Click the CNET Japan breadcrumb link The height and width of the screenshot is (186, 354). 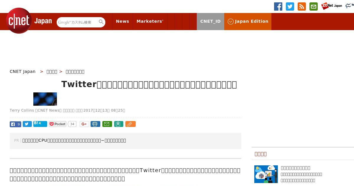tap(22, 71)
